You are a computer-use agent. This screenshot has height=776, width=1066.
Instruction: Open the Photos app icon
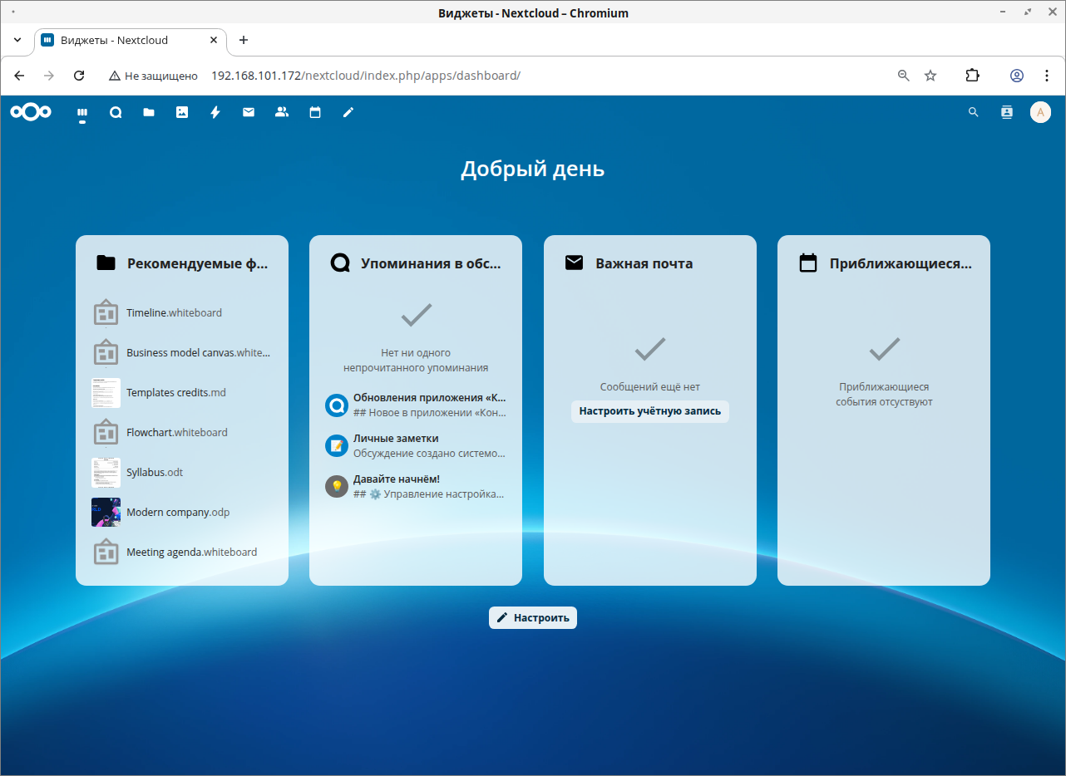(182, 112)
